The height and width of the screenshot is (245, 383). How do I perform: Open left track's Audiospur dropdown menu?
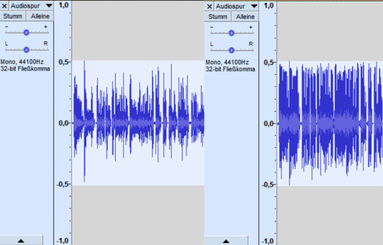pos(32,6)
